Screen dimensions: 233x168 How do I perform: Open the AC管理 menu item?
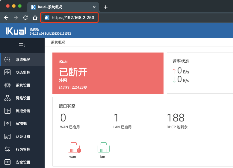click(x=22, y=124)
